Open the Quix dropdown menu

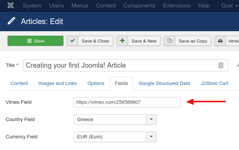[x=230, y=6]
